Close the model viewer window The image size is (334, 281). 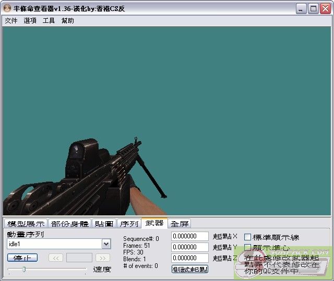325,8
